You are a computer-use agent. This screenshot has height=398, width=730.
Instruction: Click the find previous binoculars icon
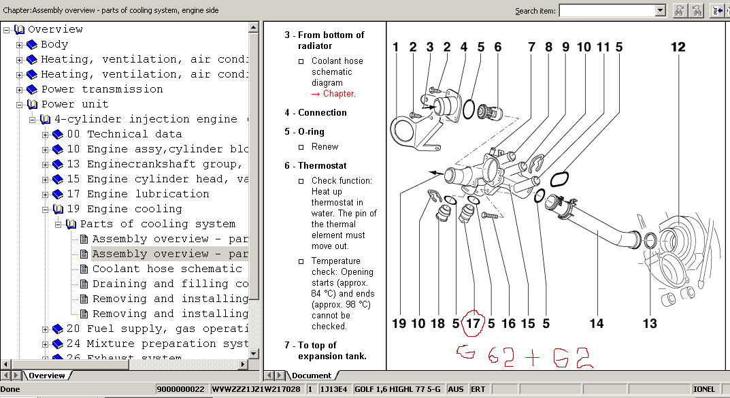pyautogui.click(x=697, y=10)
